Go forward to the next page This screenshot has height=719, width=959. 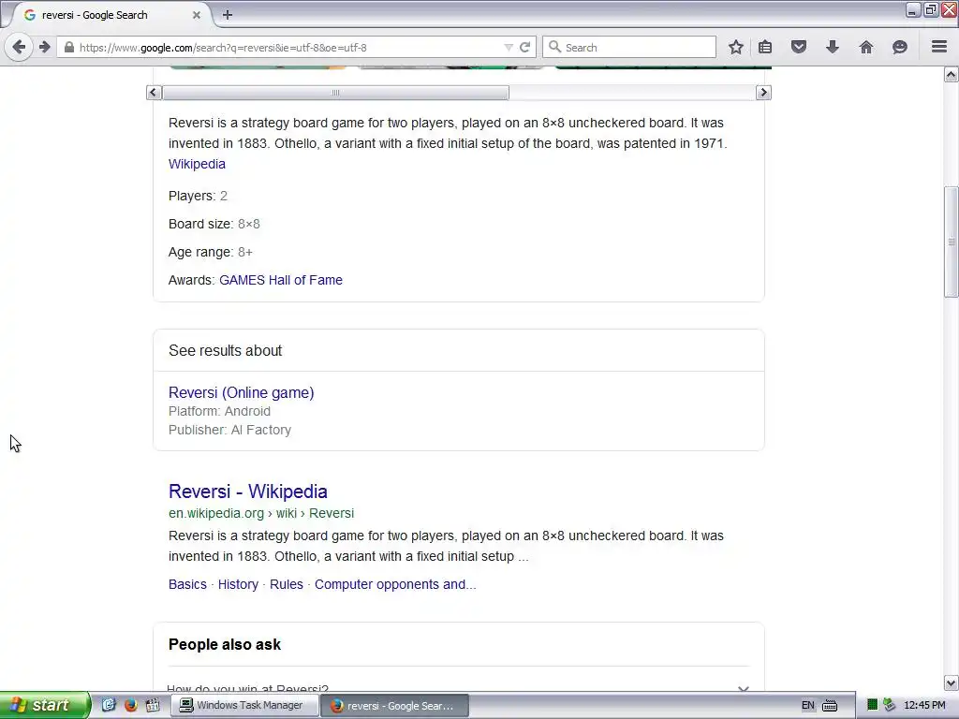click(x=44, y=47)
